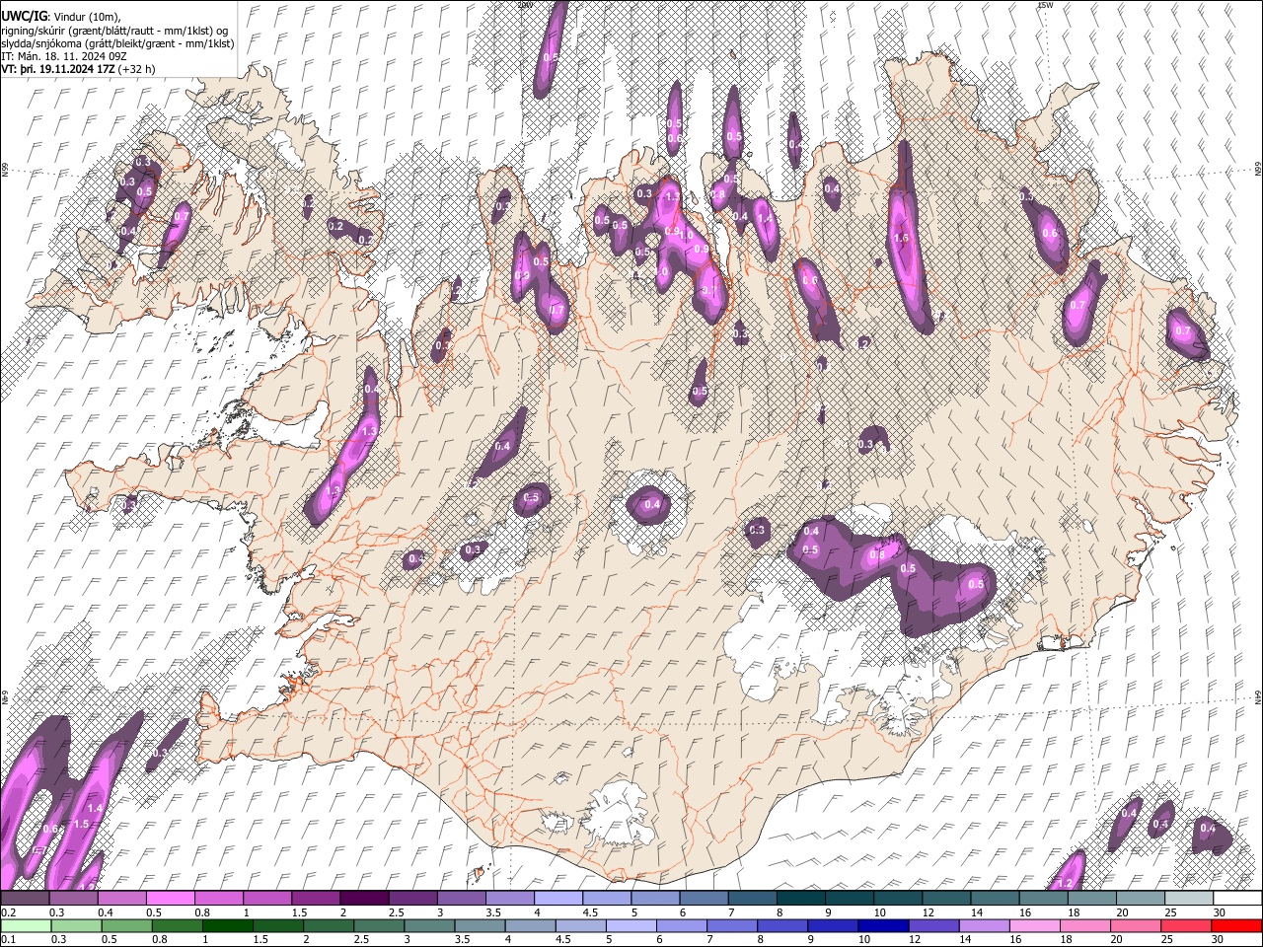Screen dimensions: 1263x947
Task: Select the violet 12–14 rain legend swatch
Action: point(932,925)
